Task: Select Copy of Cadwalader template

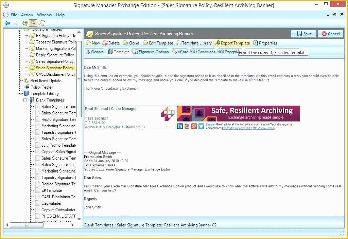Action: coord(56,209)
